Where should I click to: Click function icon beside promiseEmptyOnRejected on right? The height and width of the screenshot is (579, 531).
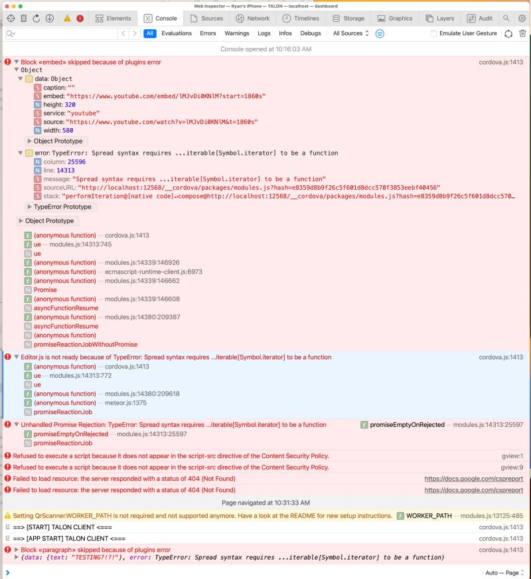[x=364, y=425]
